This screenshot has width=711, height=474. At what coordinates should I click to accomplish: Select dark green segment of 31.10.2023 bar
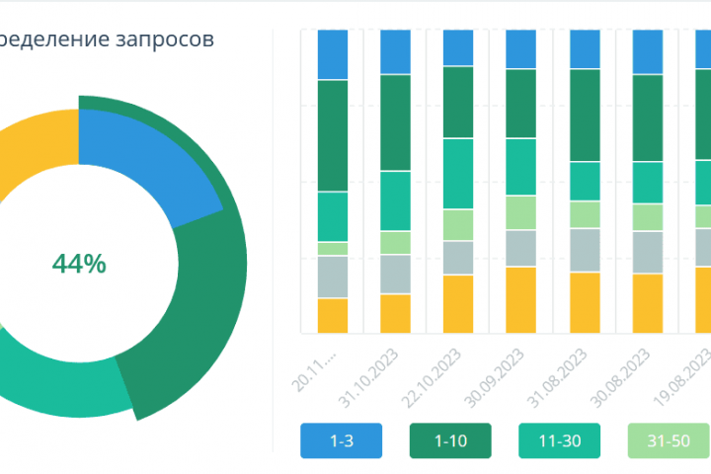[395, 122]
